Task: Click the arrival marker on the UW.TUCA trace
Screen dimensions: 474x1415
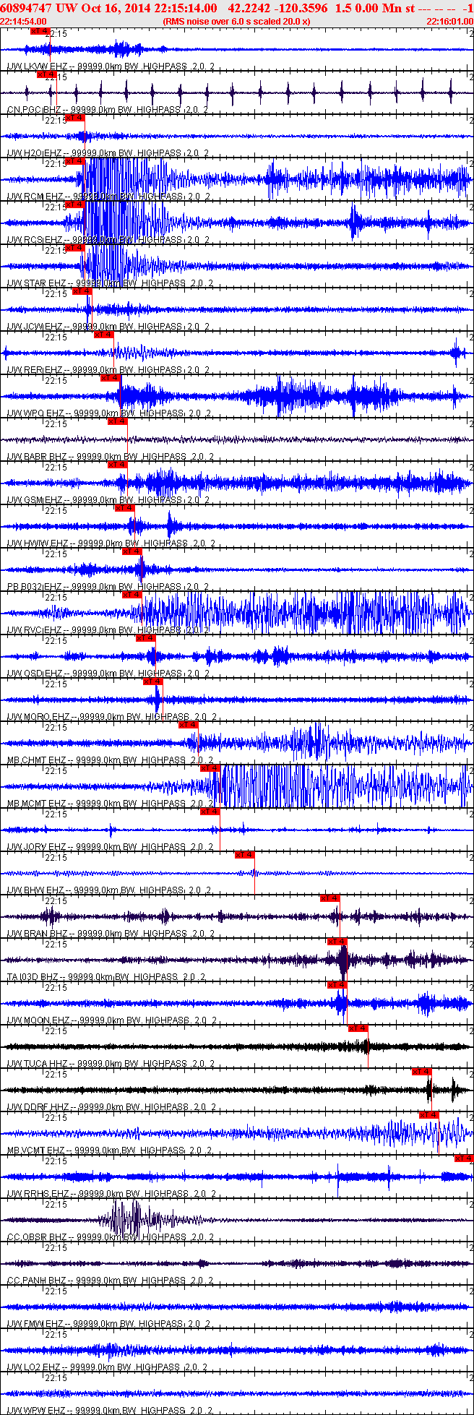Action: pos(358,1028)
